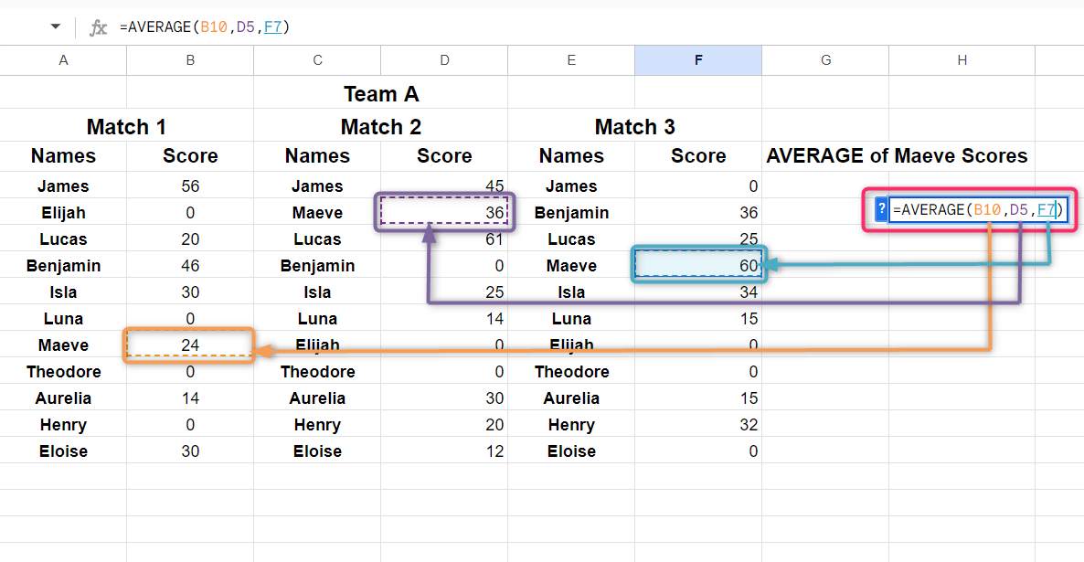Select Maeve's Match 1 score cell 24

pos(190,345)
